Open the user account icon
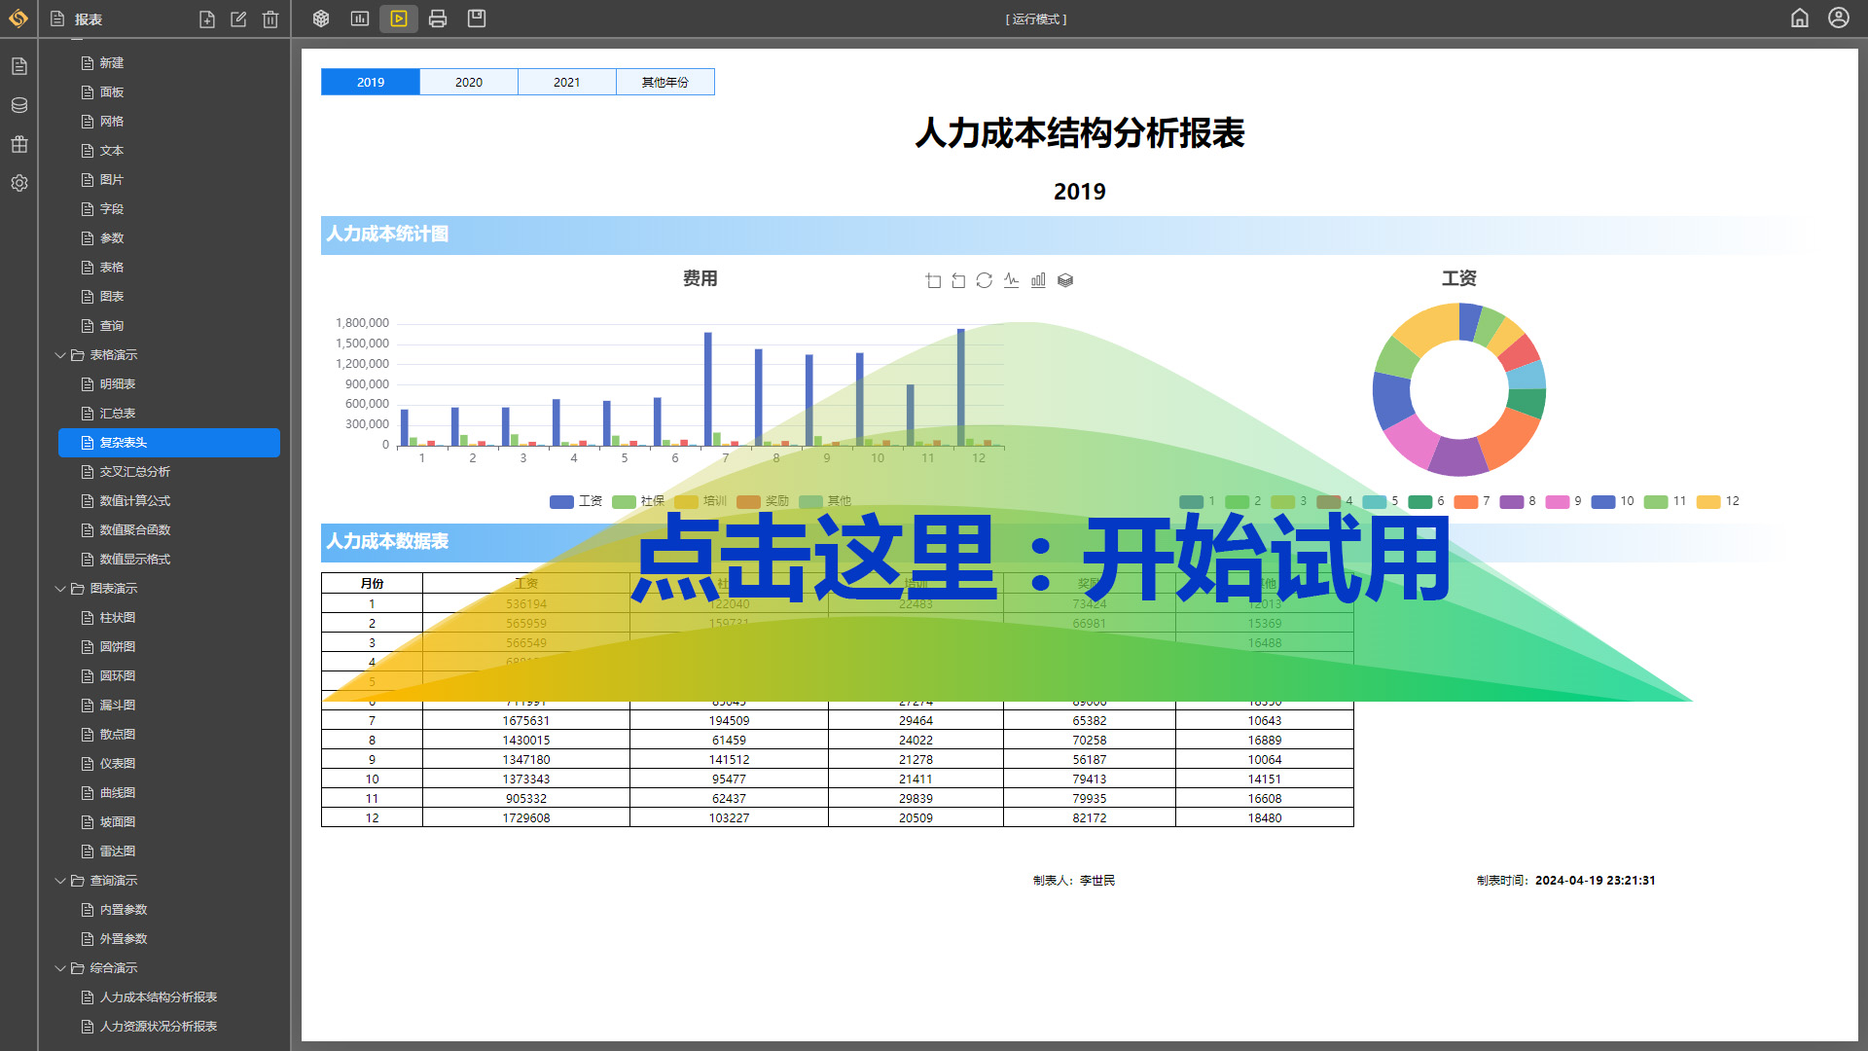1868x1051 pixels. click(x=1839, y=18)
